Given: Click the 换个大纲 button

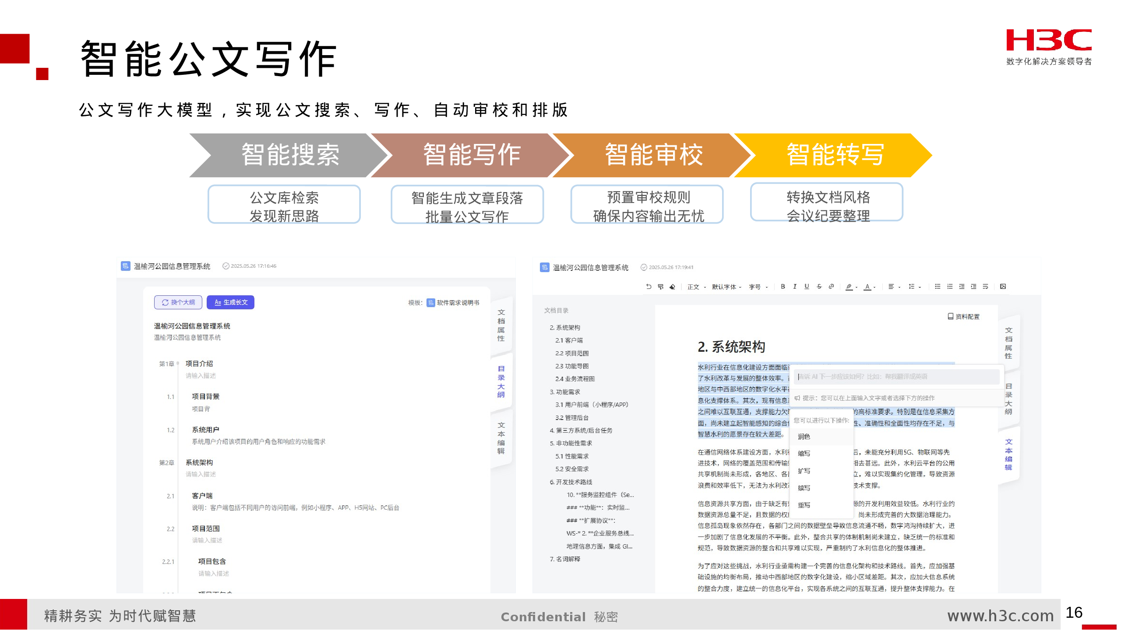Looking at the screenshot, I should click(x=178, y=302).
